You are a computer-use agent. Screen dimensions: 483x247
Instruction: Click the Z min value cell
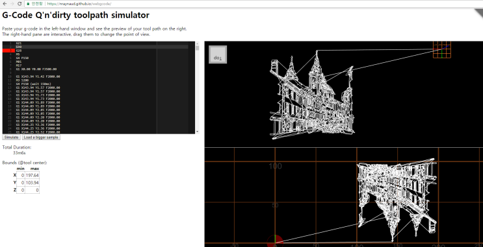(21, 190)
